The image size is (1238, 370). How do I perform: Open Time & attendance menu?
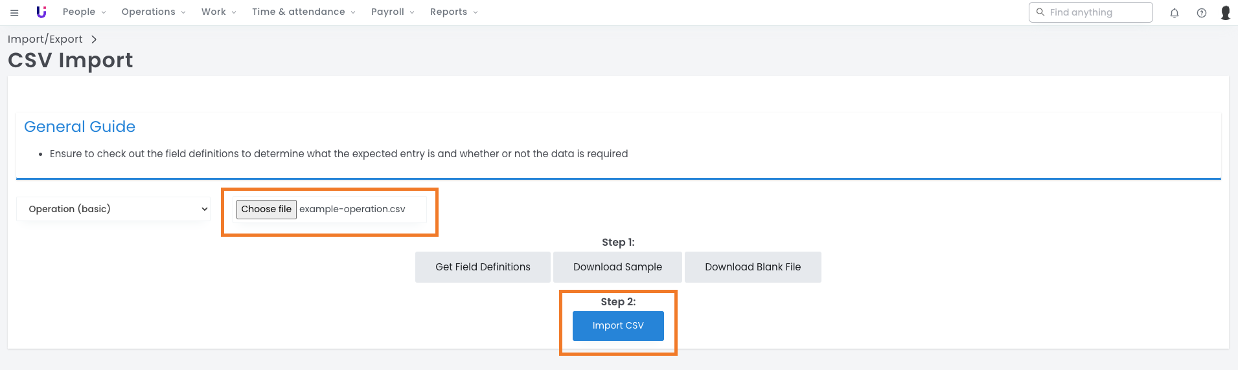tap(303, 12)
